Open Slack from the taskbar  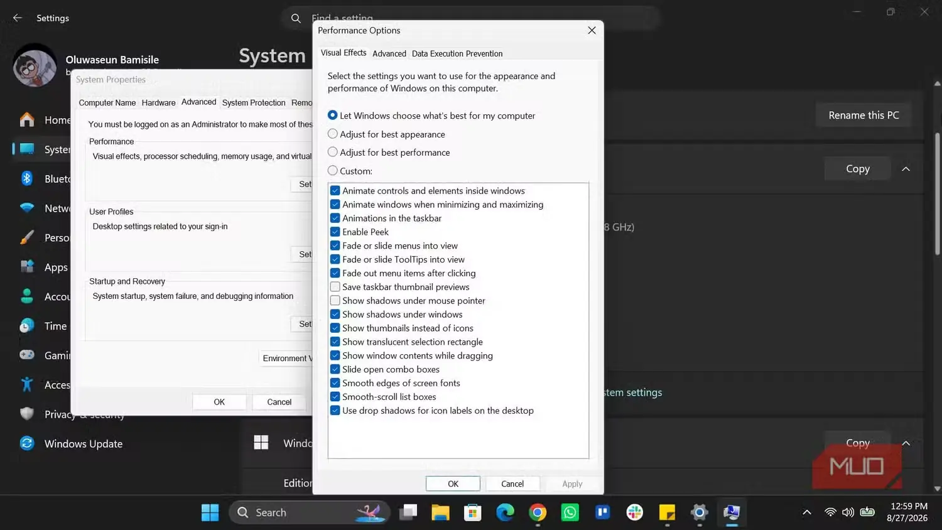click(635, 512)
